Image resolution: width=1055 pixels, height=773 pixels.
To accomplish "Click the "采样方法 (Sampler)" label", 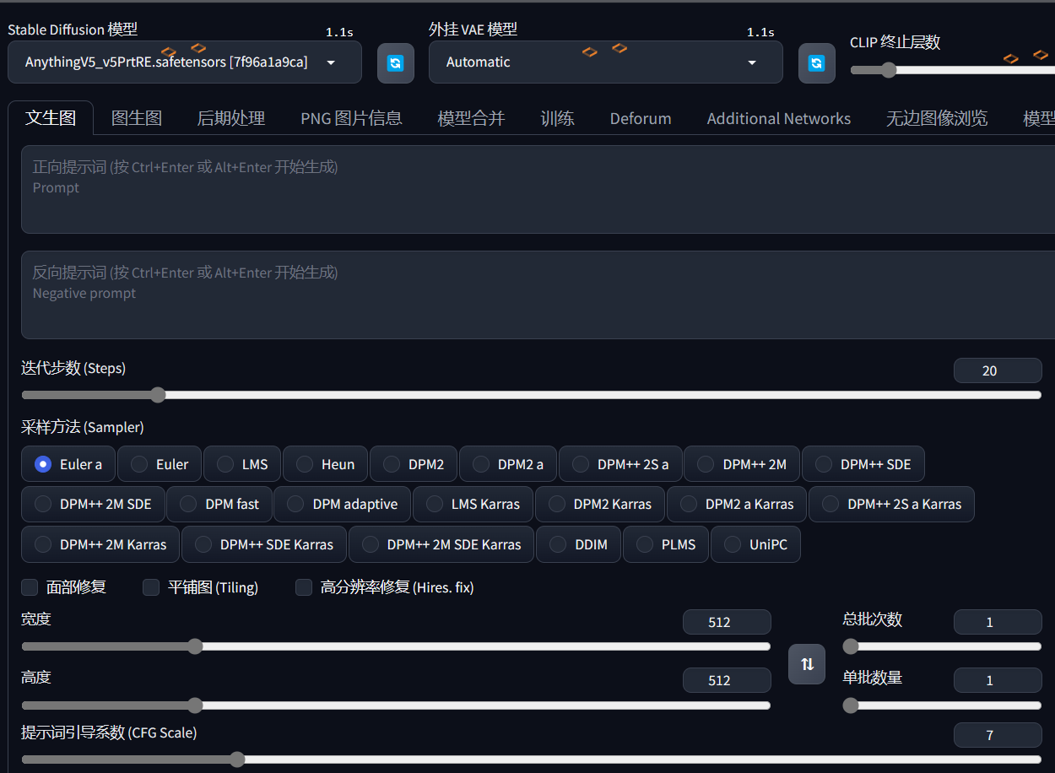I will pyautogui.click(x=83, y=427).
